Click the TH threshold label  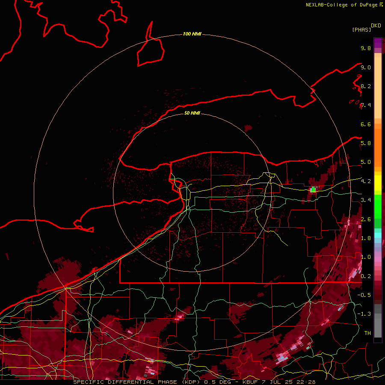click(367, 333)
